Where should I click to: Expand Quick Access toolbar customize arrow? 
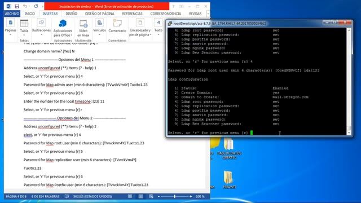[x=43, y=6]
